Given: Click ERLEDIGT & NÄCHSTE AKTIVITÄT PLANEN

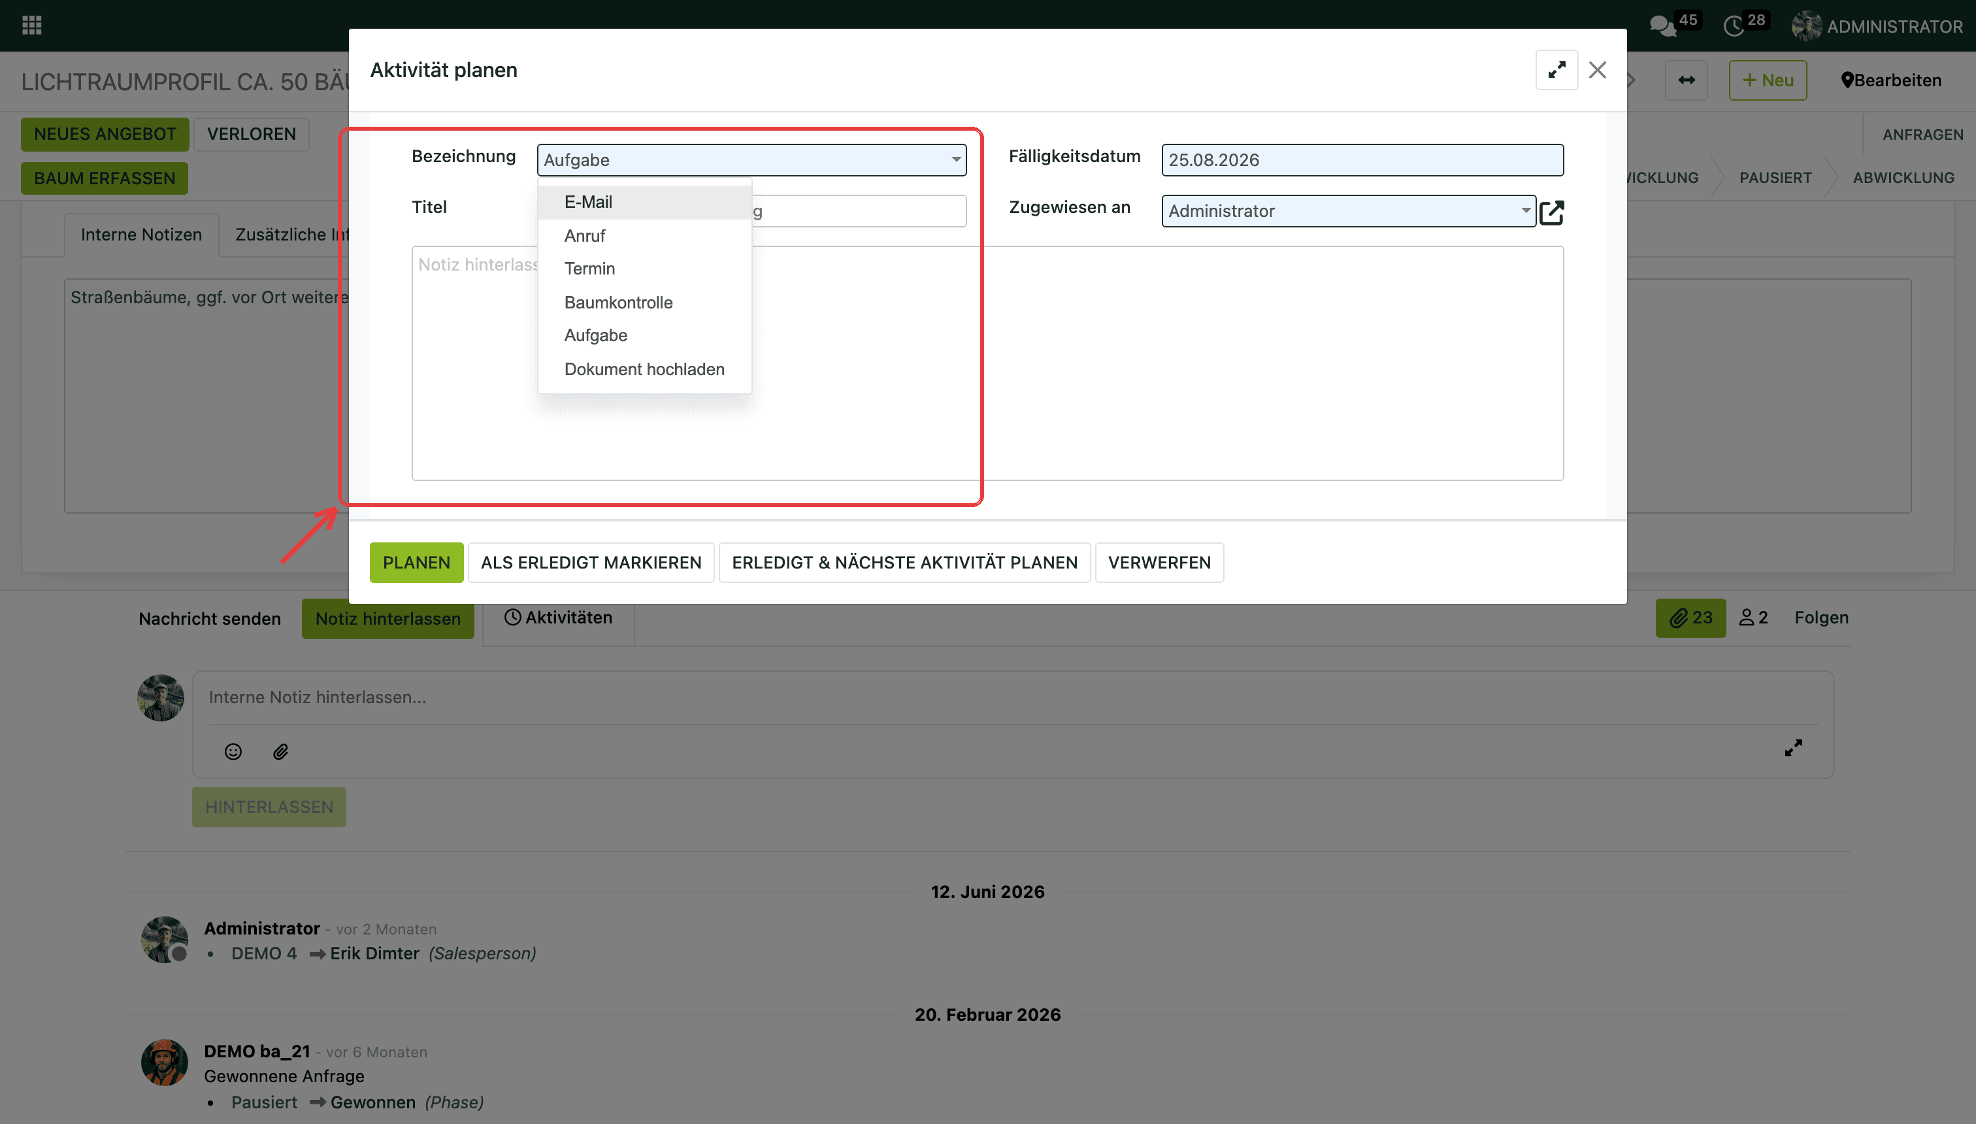Looking at the screenshot, I should tap(904, 563).
